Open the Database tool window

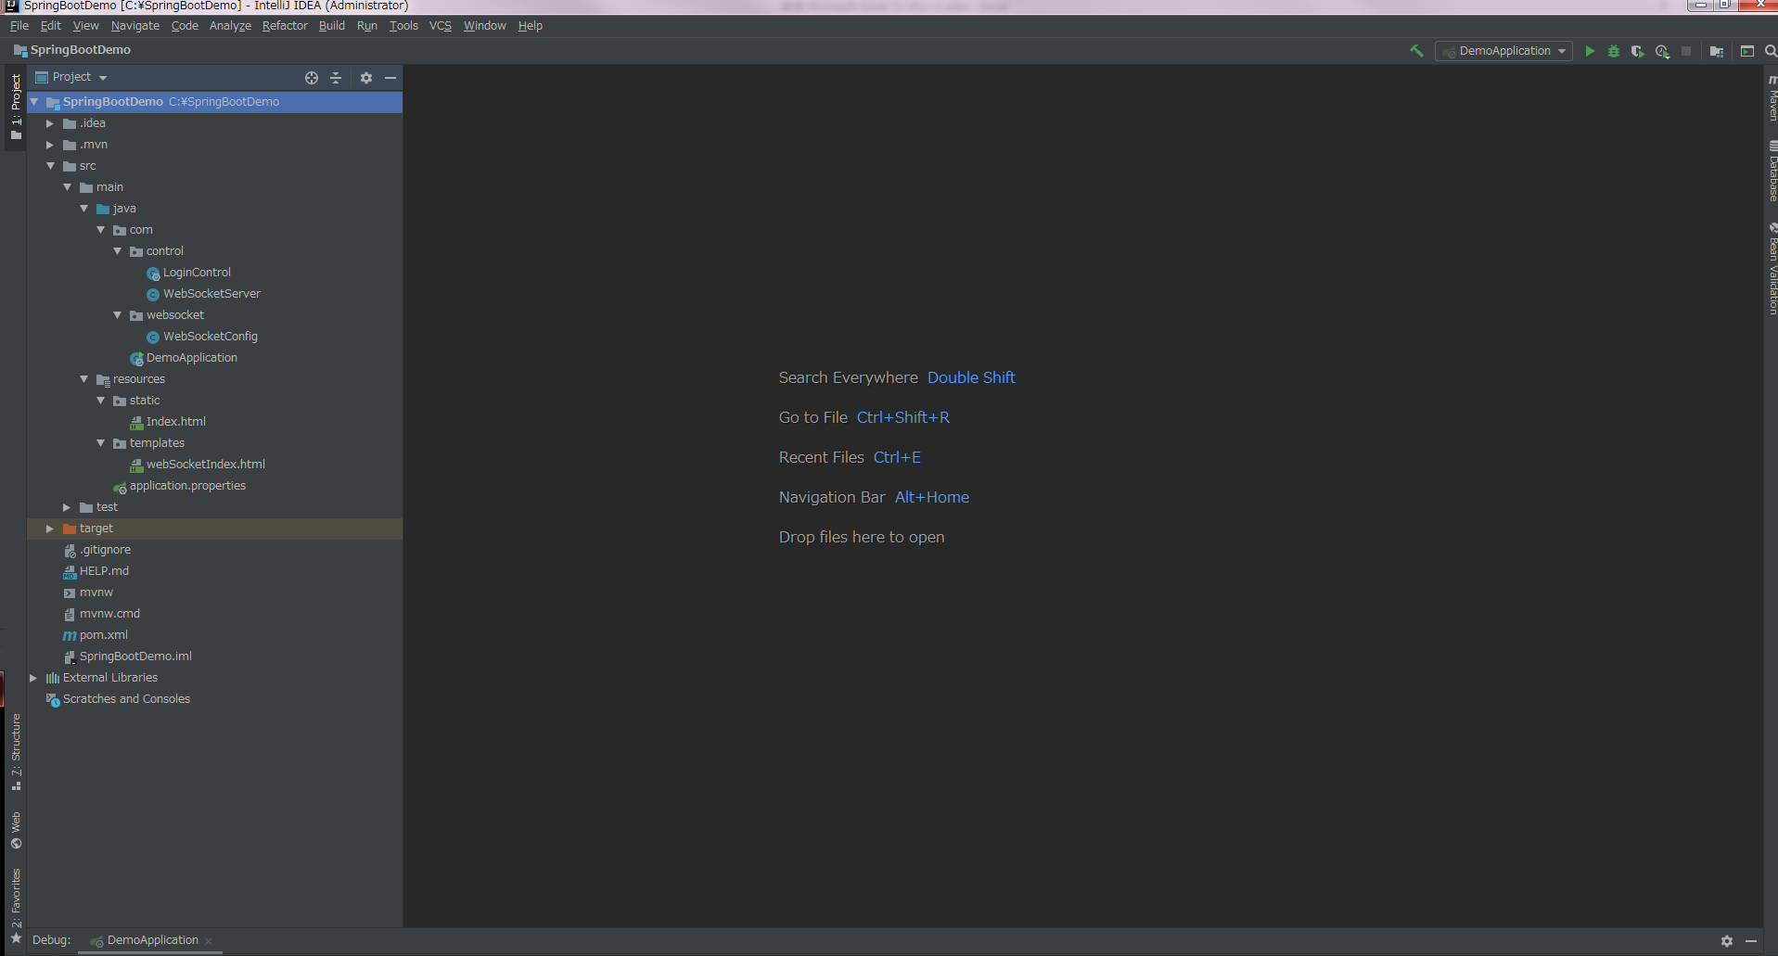(1772, 172)
